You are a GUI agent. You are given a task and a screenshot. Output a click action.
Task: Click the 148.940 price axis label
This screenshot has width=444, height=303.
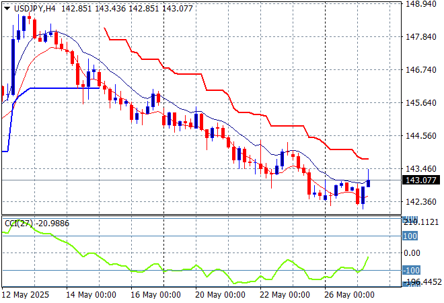pyautogui.click(x=421, y=3)
